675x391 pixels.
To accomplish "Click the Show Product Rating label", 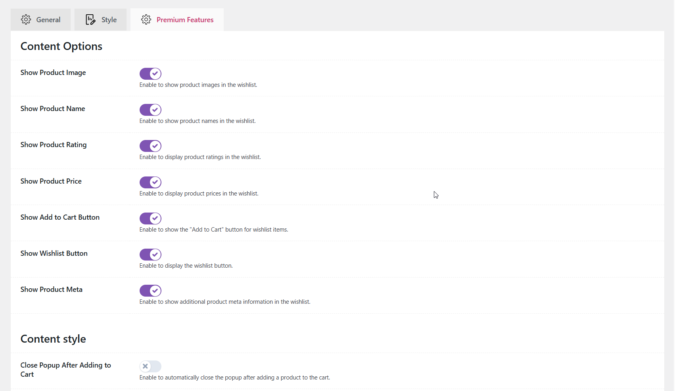I will pos(53,145).
